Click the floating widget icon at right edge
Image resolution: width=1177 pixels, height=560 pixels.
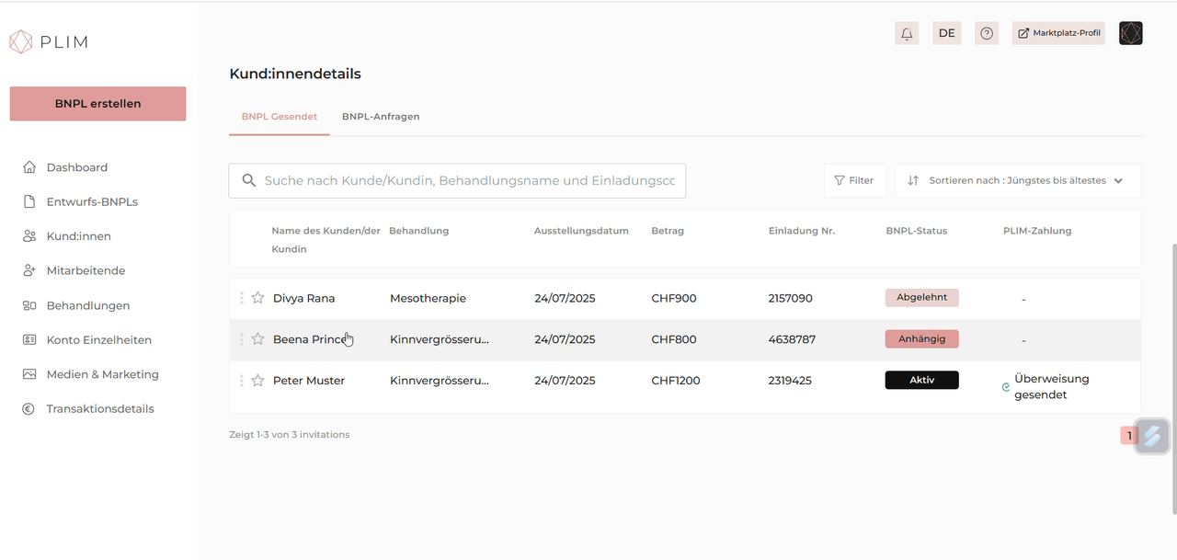click(1153, 436)
